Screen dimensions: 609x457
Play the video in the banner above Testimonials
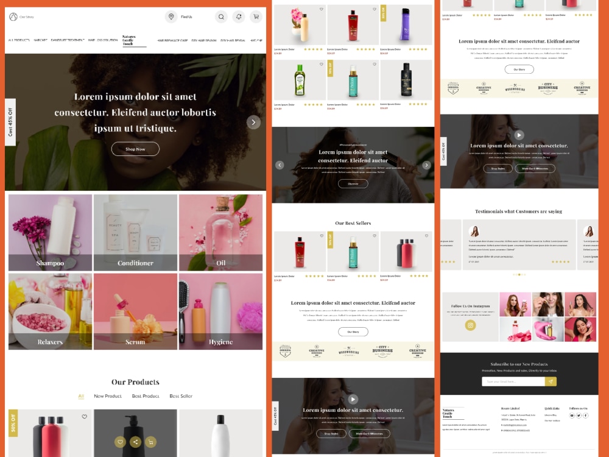[519, 135]
